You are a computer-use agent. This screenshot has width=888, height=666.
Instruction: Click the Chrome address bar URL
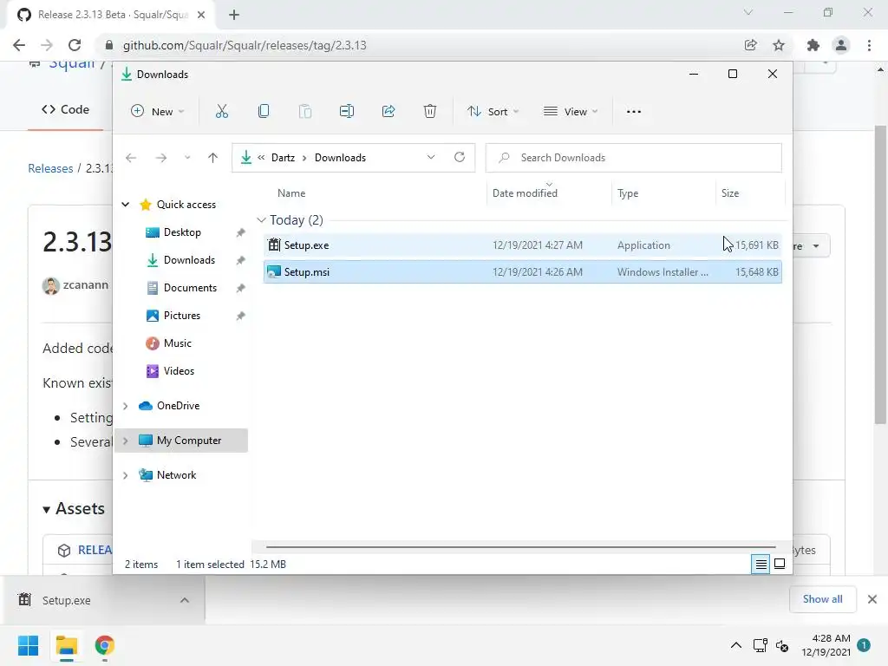[245, 45]
